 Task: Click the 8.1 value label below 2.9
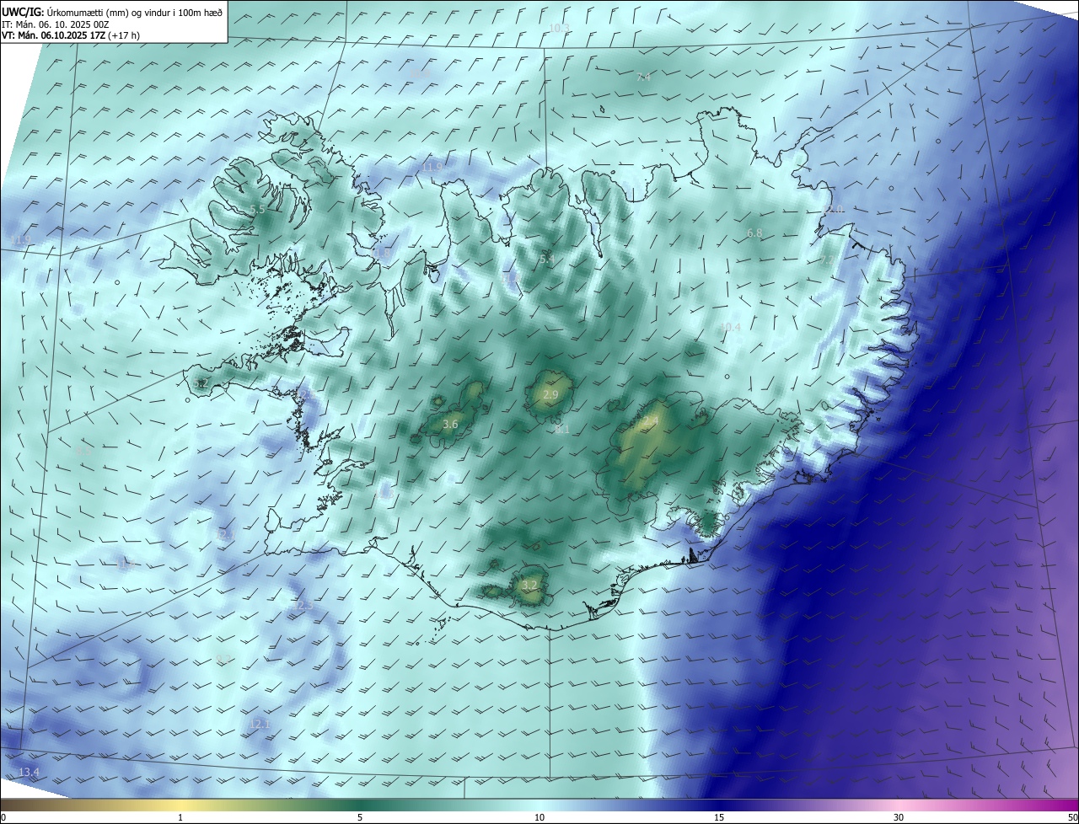[x=562, y=430]
